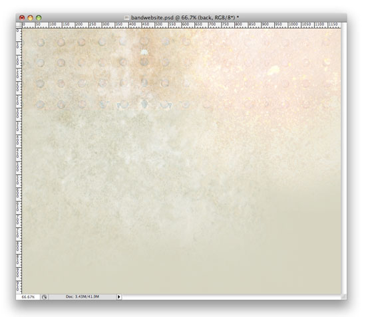Viewport: 366px width, 317px height.
Task: Click the vertical scrollbar at right edge
Action: (343, 158)
